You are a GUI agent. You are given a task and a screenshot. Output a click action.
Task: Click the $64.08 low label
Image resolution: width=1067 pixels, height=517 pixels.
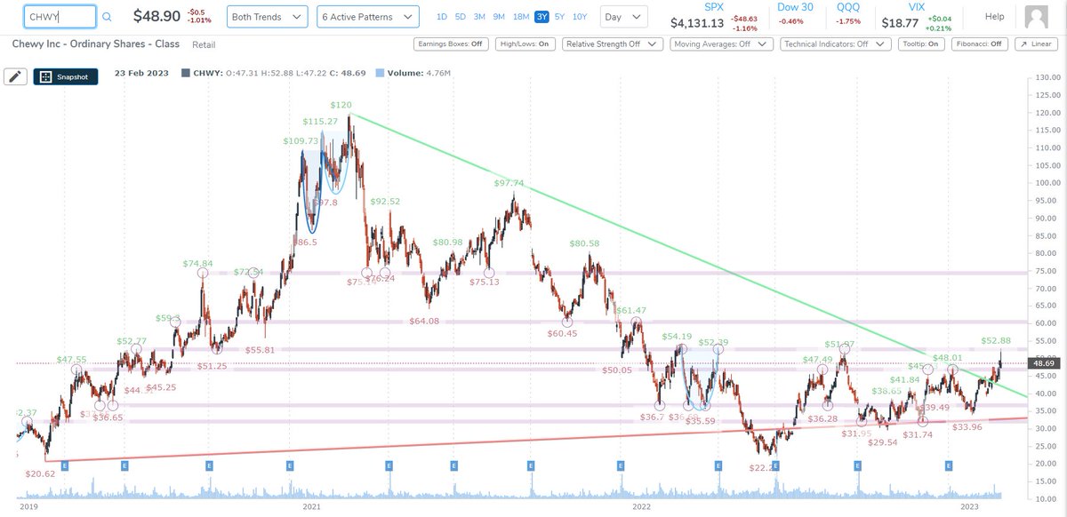pyautogui.click(x=424, y=321)
